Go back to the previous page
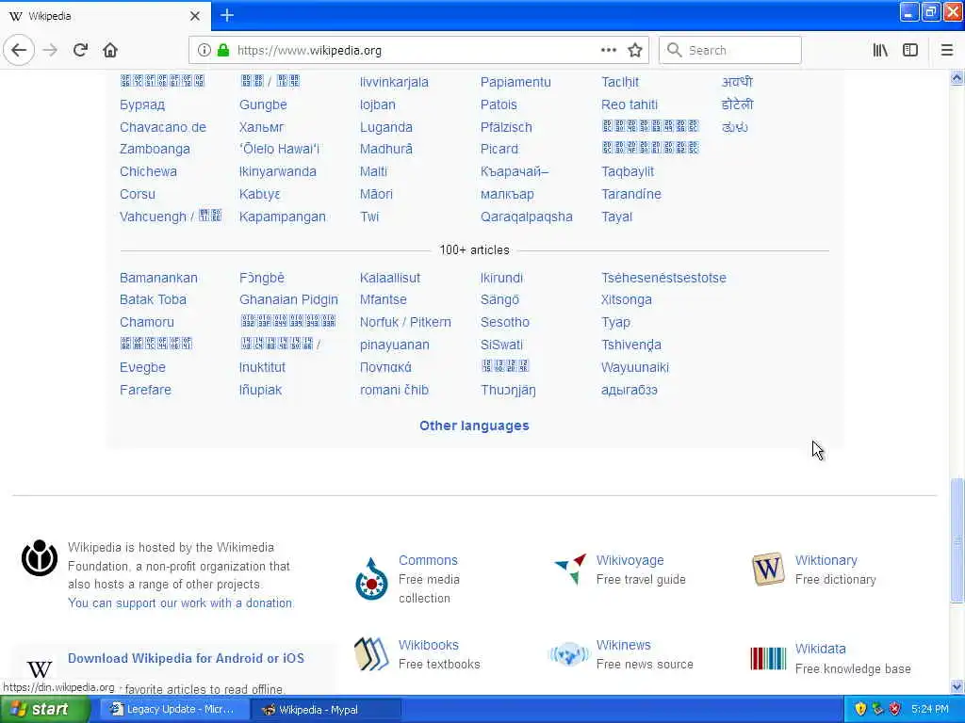This screenshot has height=723, width=965. pos(19,51)
